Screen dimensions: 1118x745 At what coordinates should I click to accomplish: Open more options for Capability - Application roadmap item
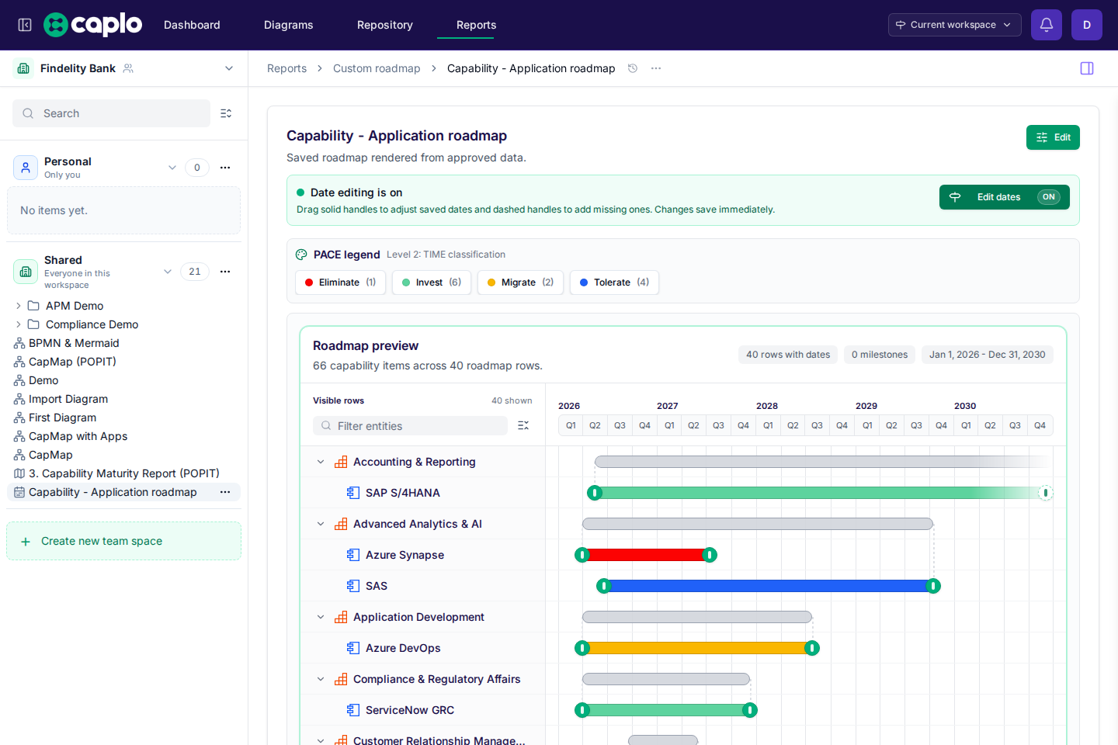pos(225,492)
